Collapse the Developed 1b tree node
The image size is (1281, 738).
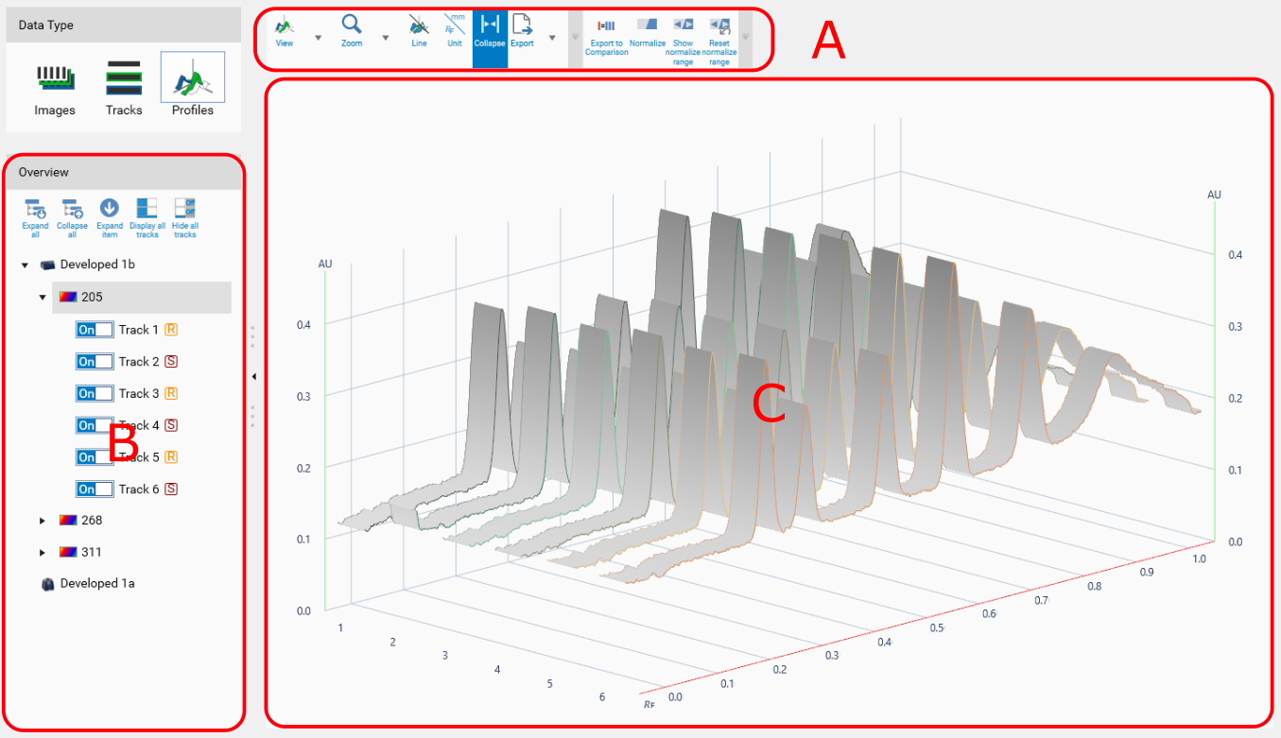[26, 266]
